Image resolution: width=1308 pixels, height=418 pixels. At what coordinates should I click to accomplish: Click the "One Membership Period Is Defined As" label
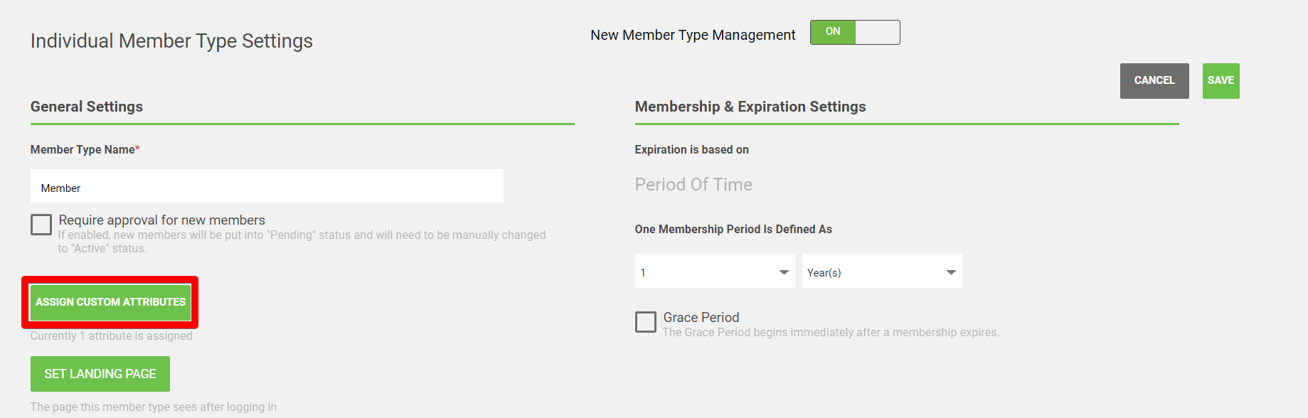[733, 230]
